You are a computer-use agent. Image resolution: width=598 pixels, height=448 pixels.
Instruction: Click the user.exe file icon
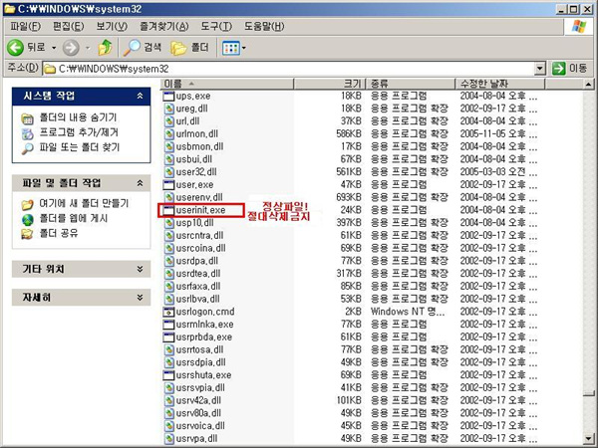[x=168, y=185]
